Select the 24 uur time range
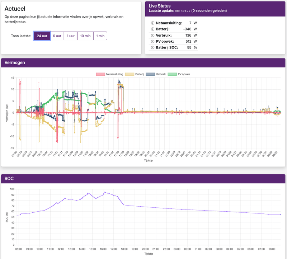The height and width of the screenshot is (259, 287). point(42,36)
